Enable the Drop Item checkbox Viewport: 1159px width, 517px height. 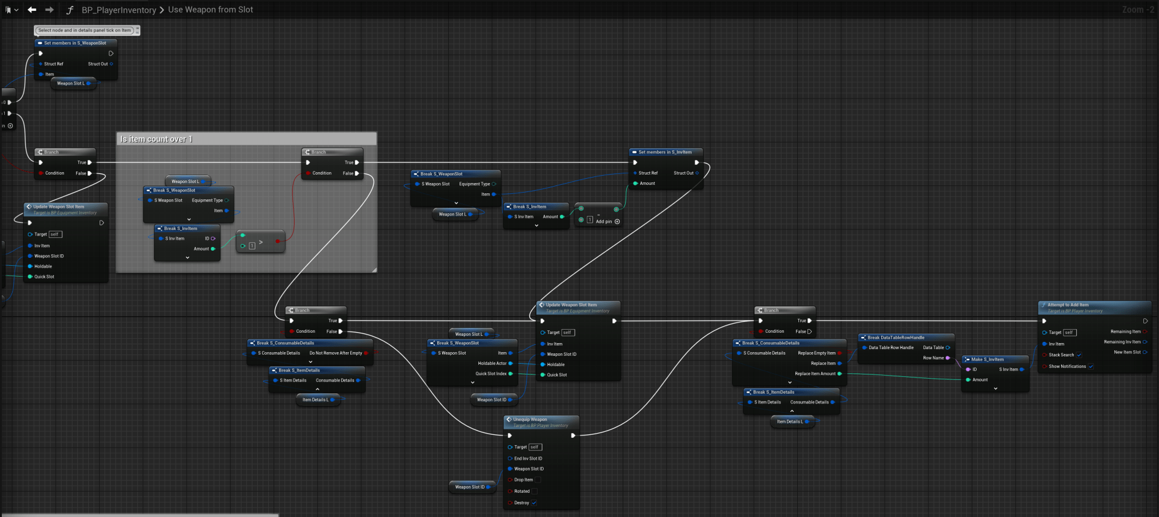pos(538,480)
